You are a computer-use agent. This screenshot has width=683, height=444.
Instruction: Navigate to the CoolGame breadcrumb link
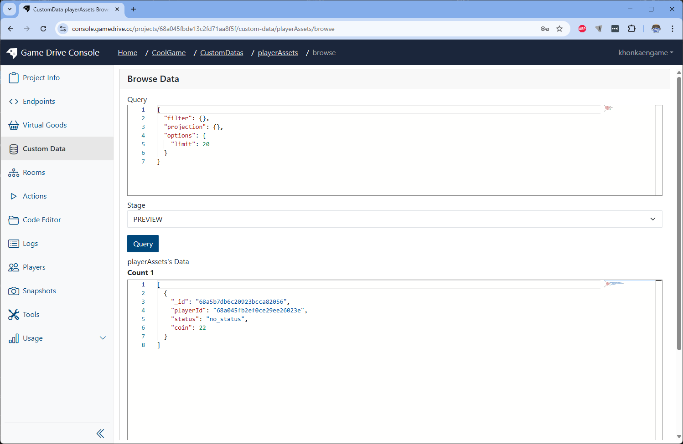click(x=169, y=53)
